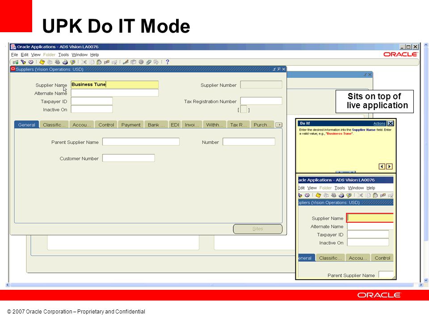Click the Parent Supplier Name field in General tab
The width and height of the screenshot is (429, 322).
point(141,142)
